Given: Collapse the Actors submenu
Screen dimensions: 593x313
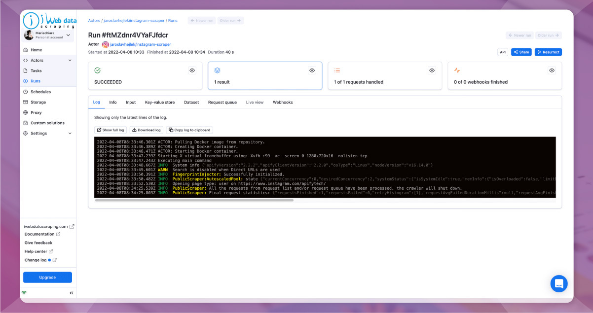Looking at the screenshot, I should pyautogui.click(x=71, y=60).
